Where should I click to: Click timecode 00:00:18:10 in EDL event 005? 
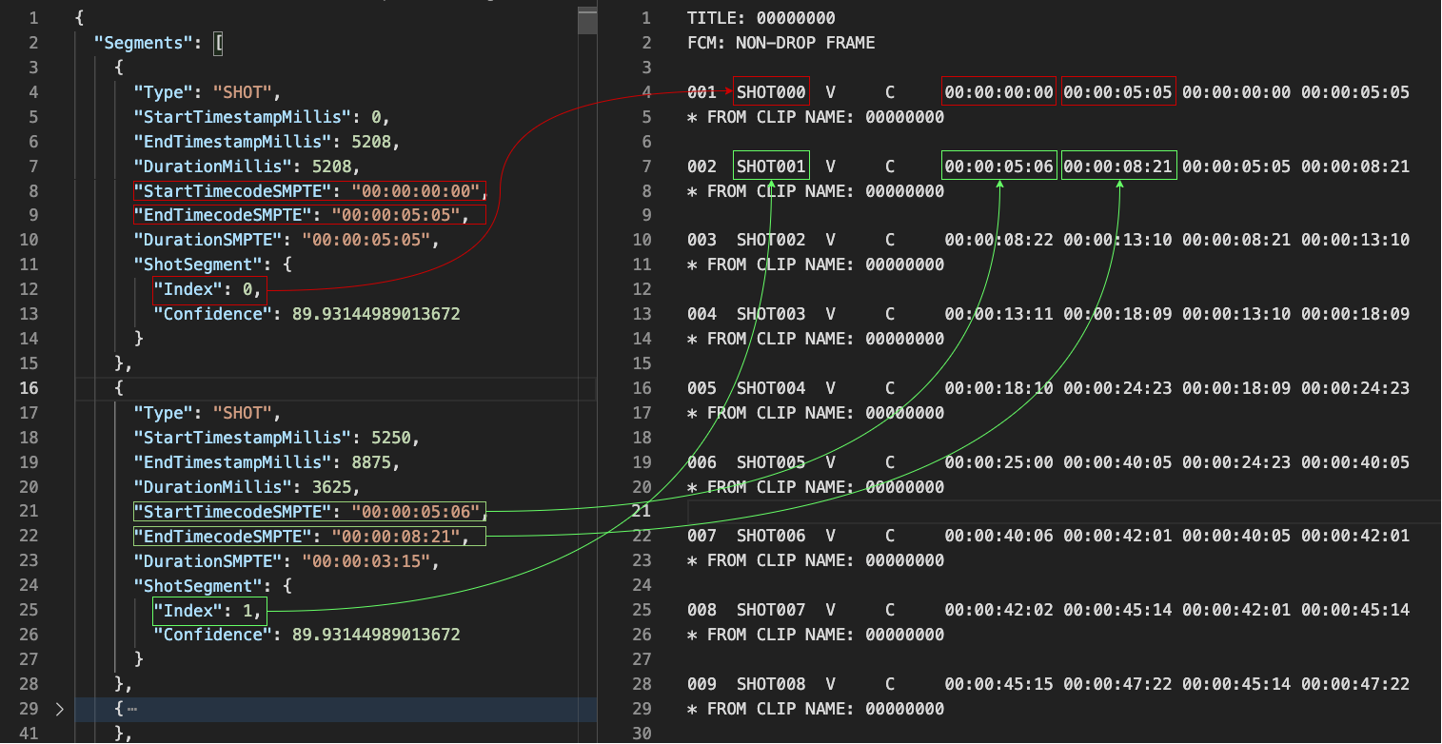point(999,388)
